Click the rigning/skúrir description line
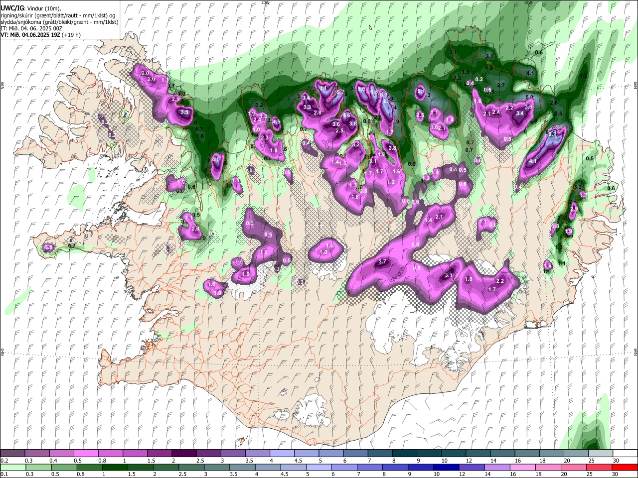This screenshot has height=478, width=638. pyautogui.click(x=58, y=15)
